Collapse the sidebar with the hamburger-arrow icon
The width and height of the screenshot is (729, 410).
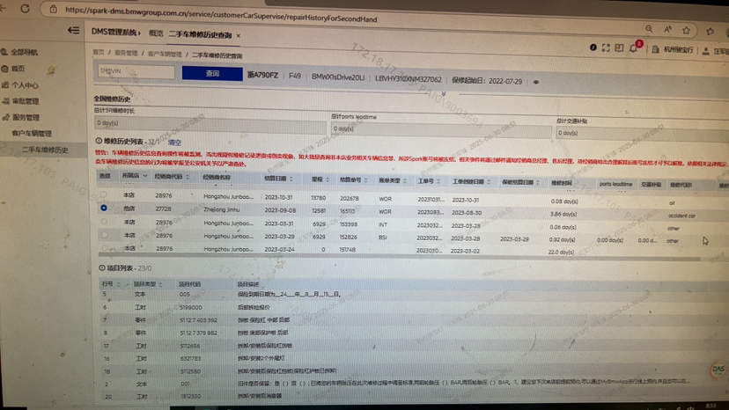(x=73, y=31)
